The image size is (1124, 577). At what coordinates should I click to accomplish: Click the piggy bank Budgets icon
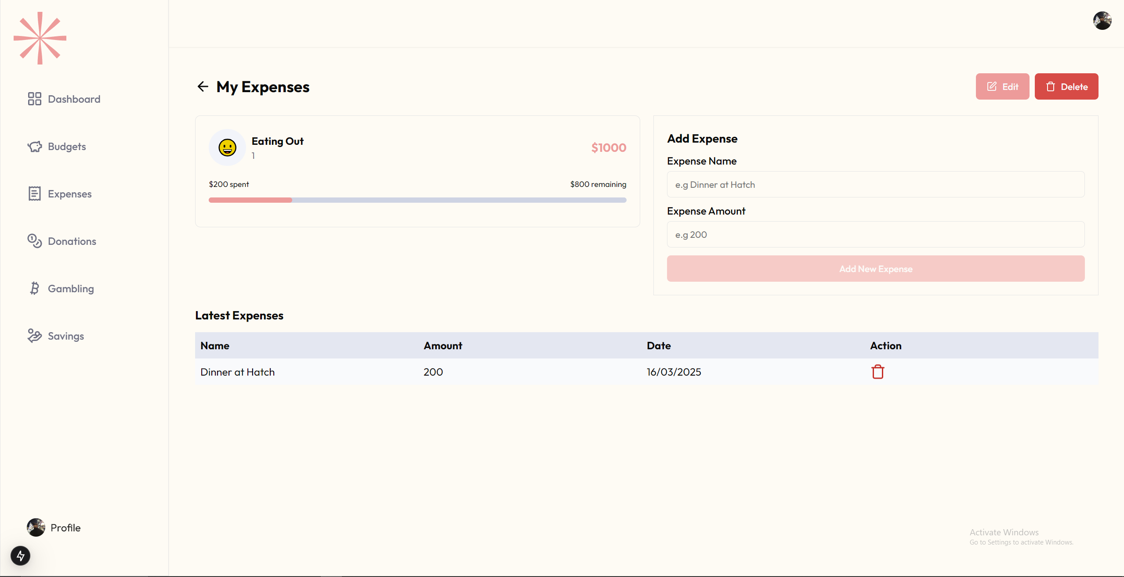pos(35,147)
